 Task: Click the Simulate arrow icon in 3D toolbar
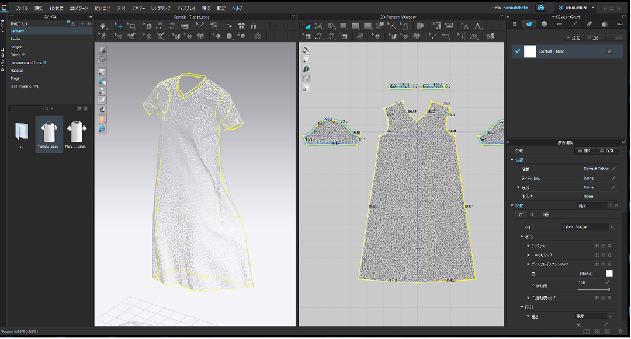tap(103, 26)
